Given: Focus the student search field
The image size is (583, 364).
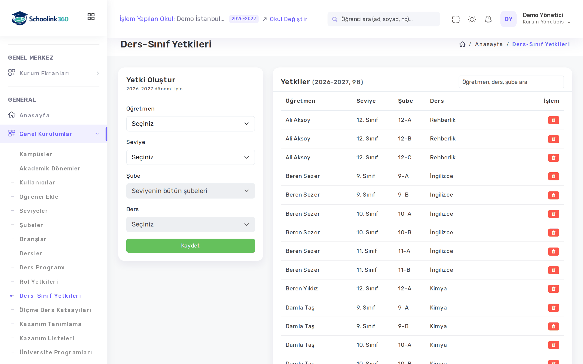Looking at the screenshot, I should pos(384,19).
